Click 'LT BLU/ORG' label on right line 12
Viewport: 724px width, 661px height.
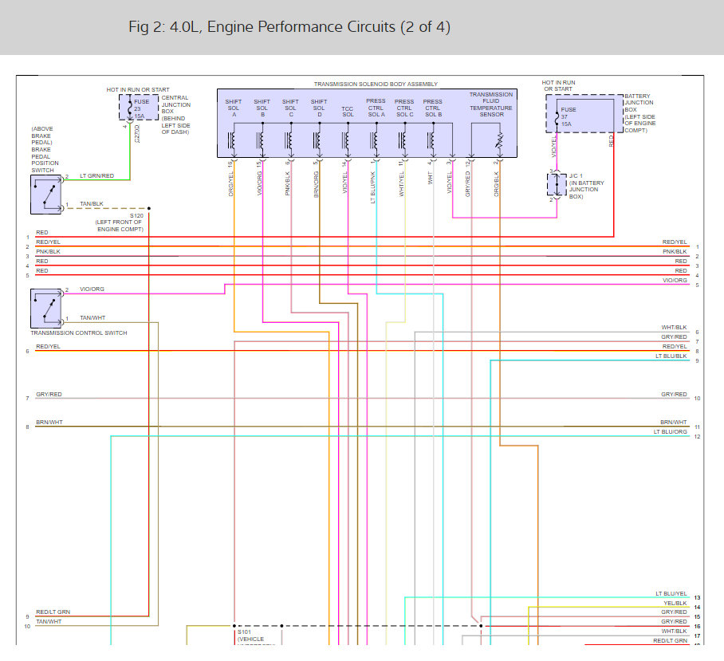(670, 431)
